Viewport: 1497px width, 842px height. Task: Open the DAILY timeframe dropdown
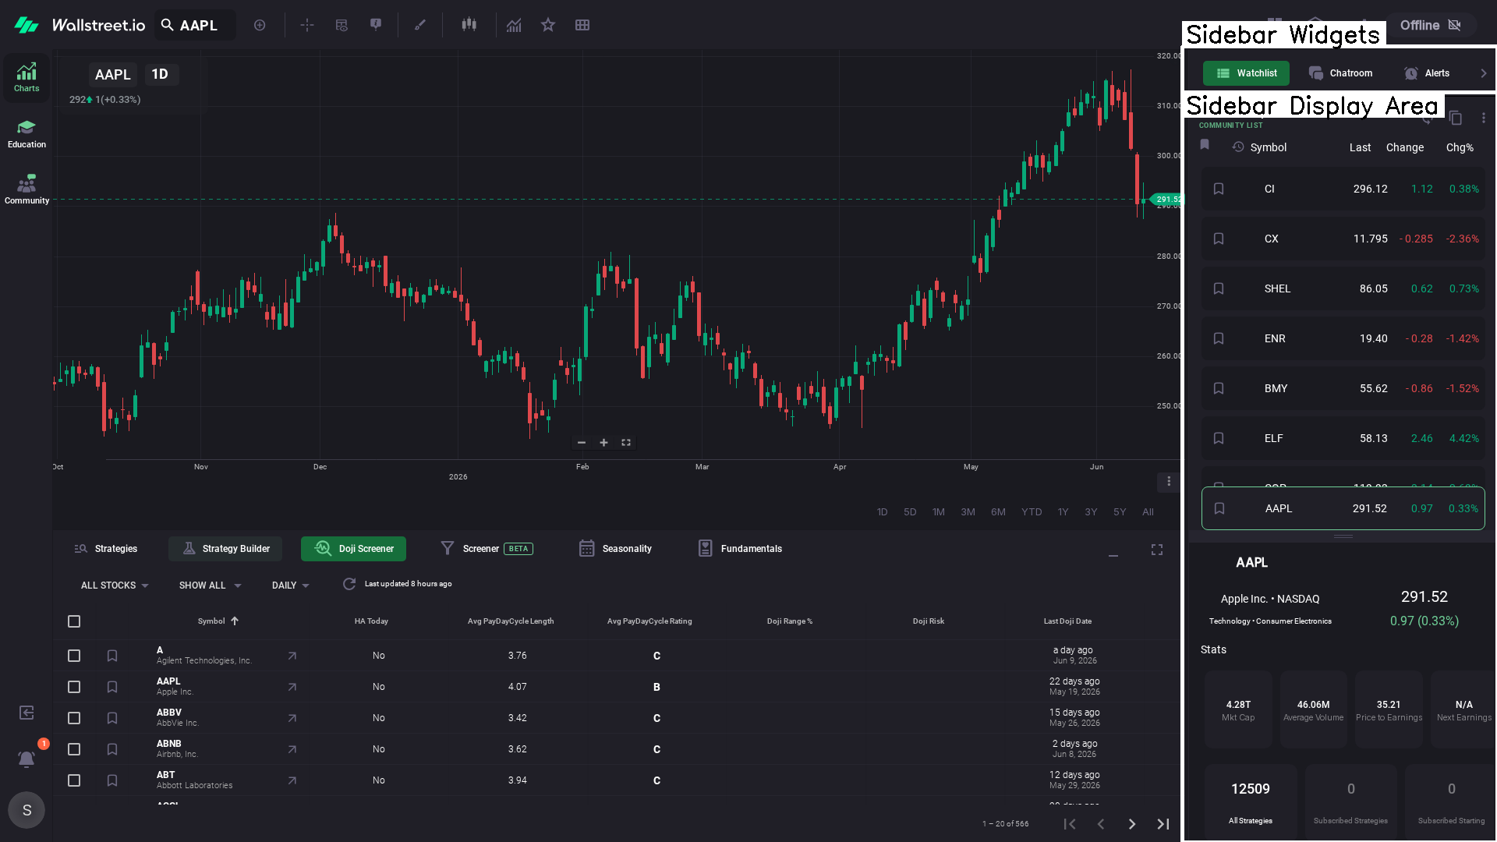(290, 586)
